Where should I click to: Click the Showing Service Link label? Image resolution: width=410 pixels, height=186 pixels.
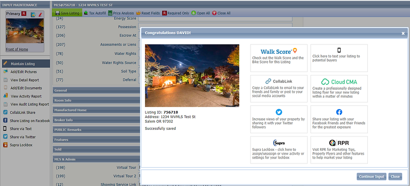coord(118,184)
